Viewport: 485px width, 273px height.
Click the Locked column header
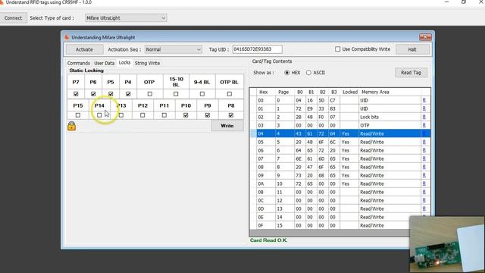(x=350, y=92)
